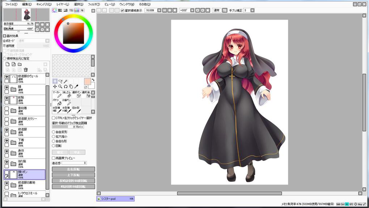Screen dimensions: 369x208
Task: Choose the 旧水彩 watercolor brush
Action: [76, 109]
